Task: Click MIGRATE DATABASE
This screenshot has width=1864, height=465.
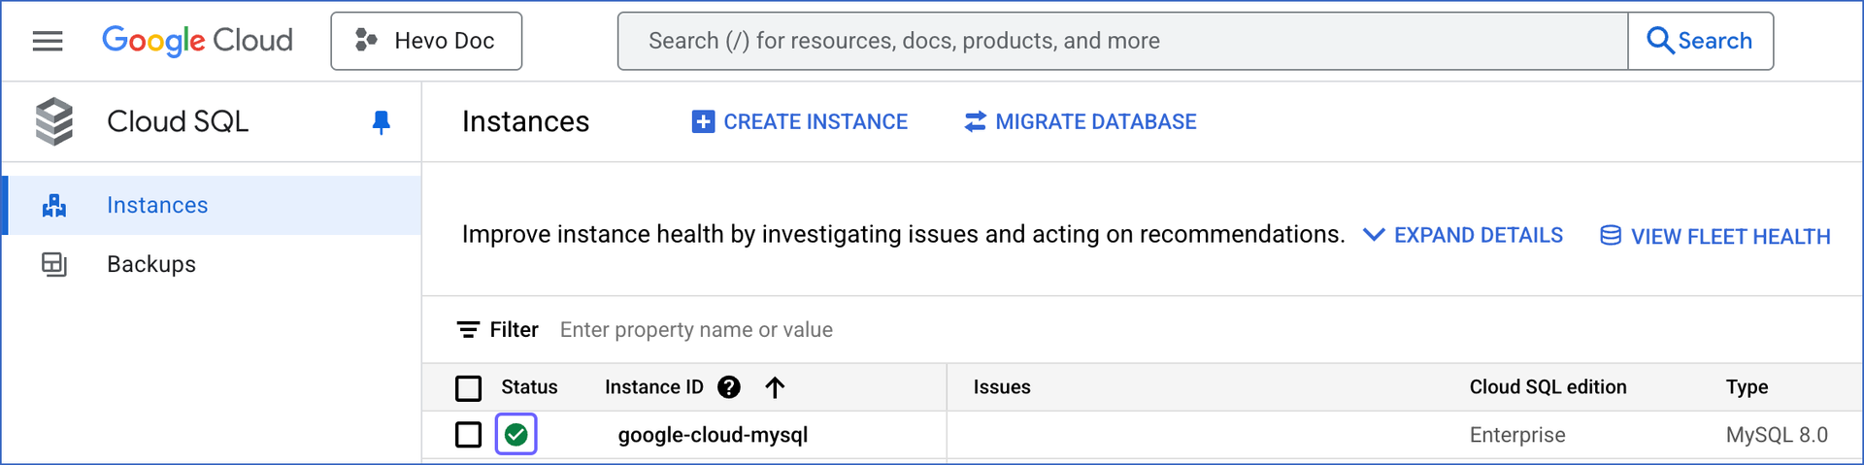Action: coord(1081,121)
